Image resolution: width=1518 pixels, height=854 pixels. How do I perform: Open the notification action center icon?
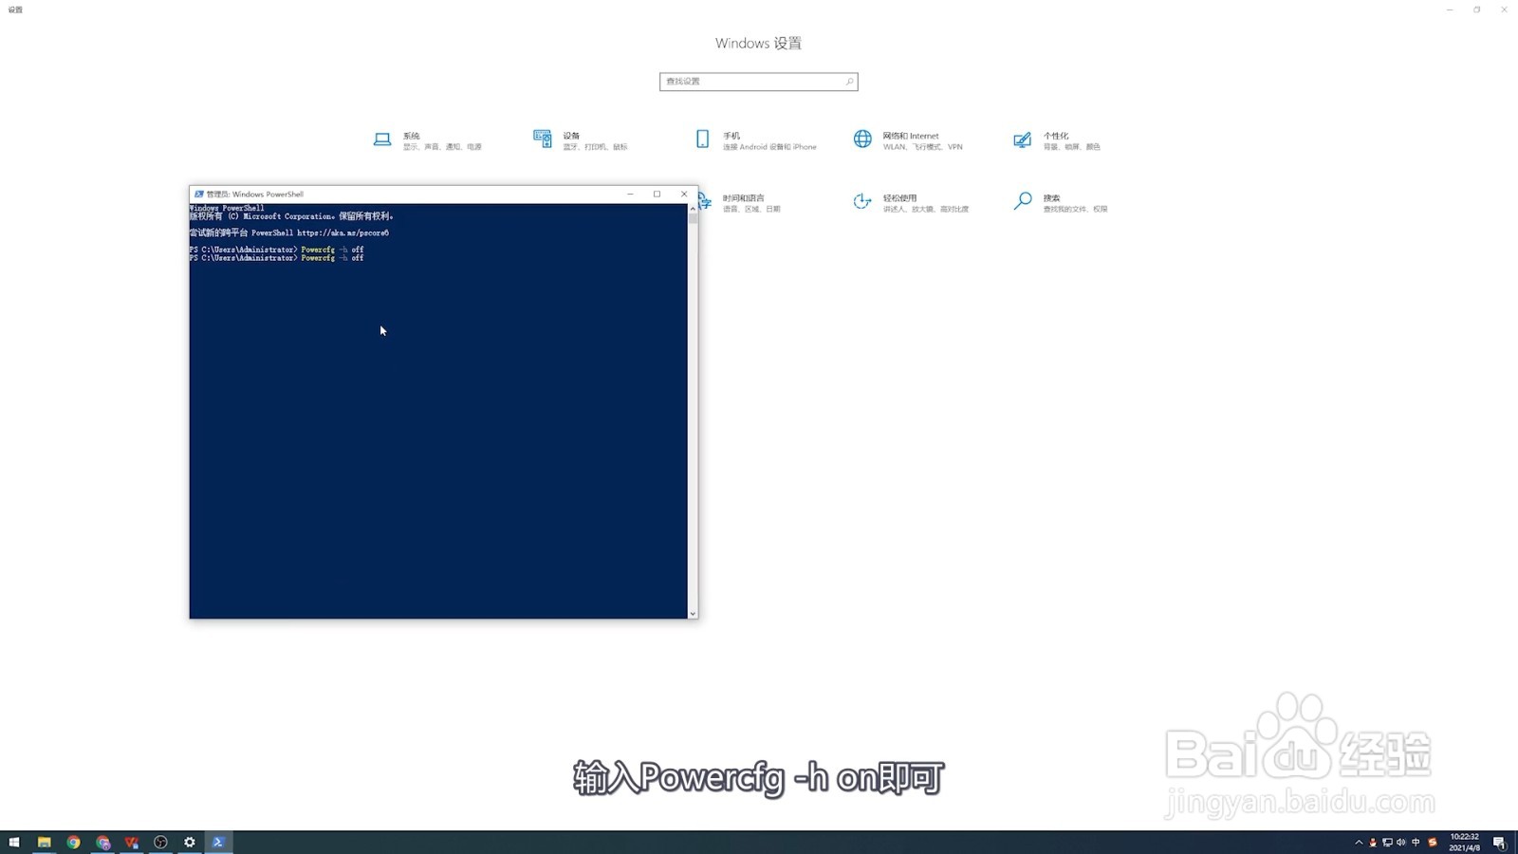[x=1499, y=843]
